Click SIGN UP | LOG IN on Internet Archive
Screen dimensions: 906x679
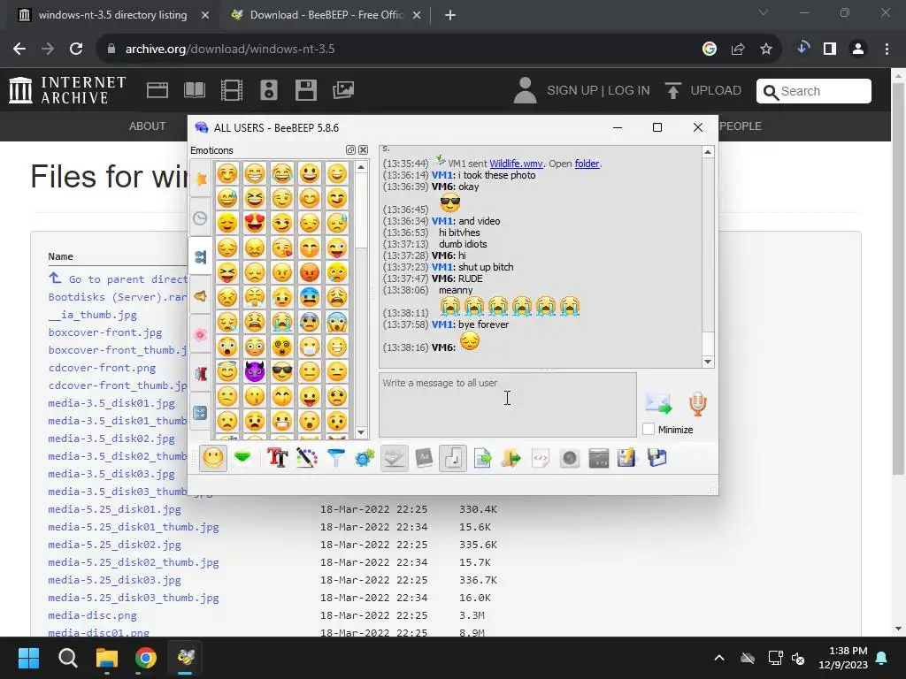(x=598, y=91)
